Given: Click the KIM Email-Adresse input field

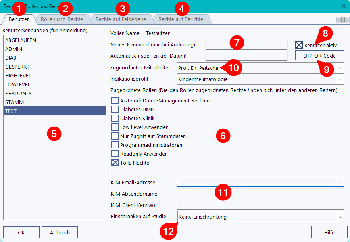Looking at the screenshot, I should tap(260, 182).
